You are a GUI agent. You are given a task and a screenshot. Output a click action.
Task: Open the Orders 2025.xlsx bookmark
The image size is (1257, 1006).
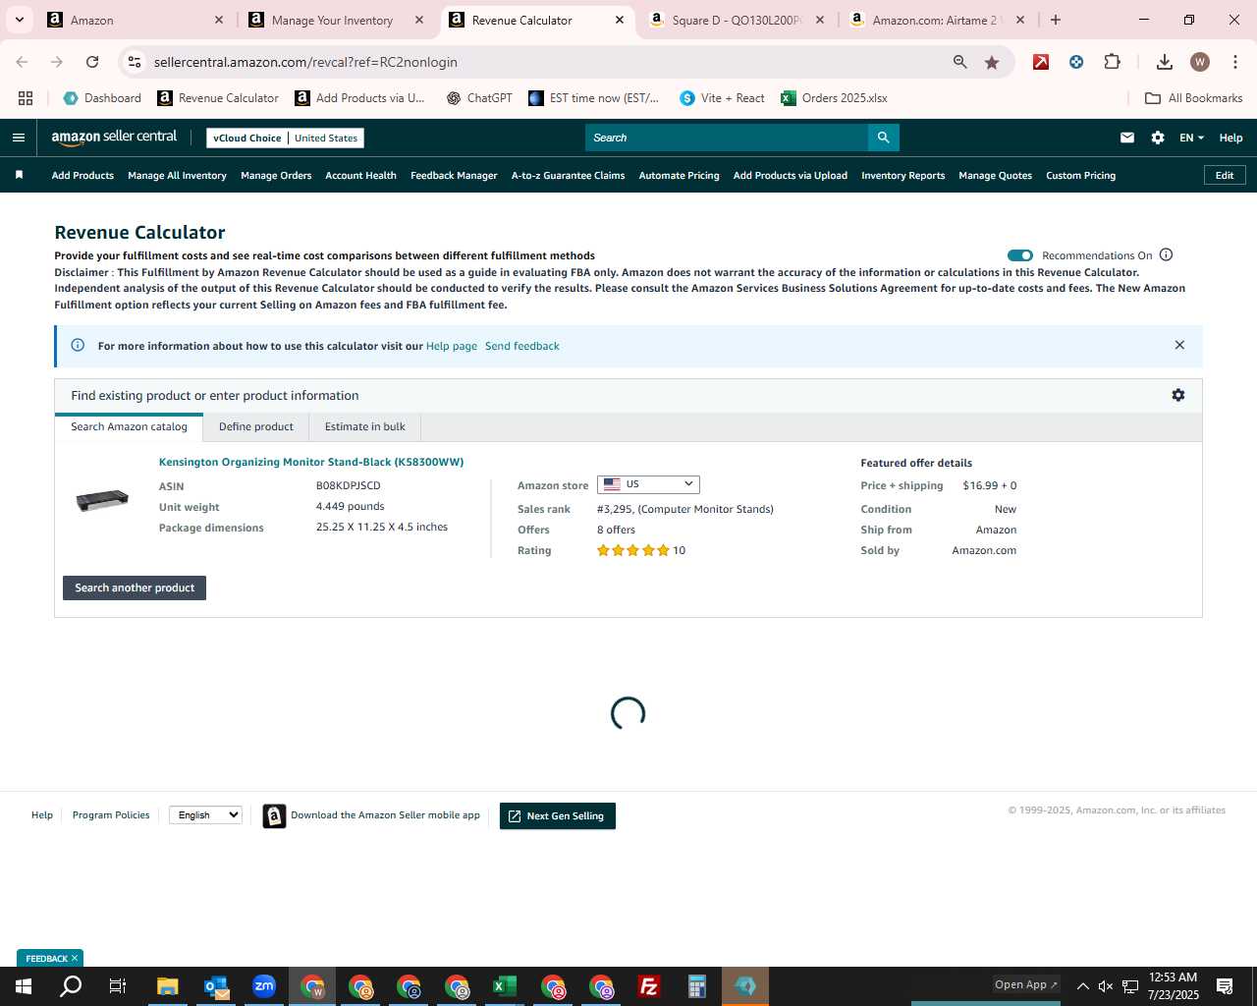834,98
